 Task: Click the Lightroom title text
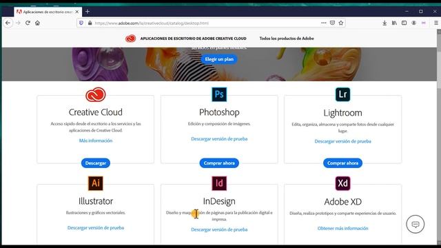342,113
